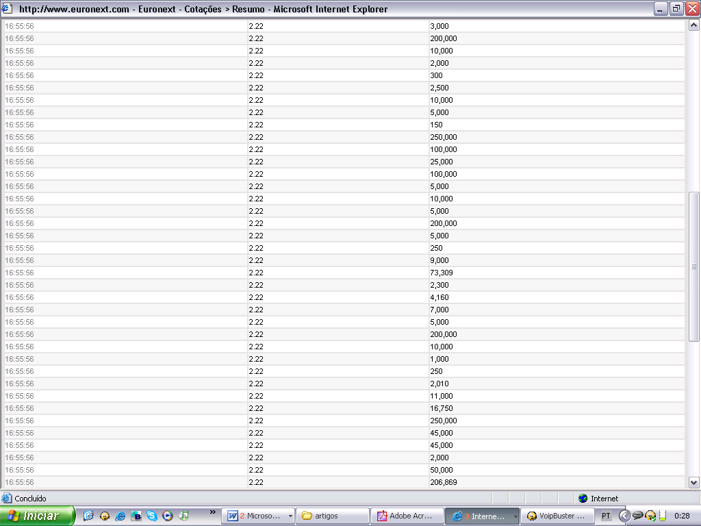Open Windows Media Player from quick launch
The width and height of the screenshot is (701, 526).
[x=168, y=516]
